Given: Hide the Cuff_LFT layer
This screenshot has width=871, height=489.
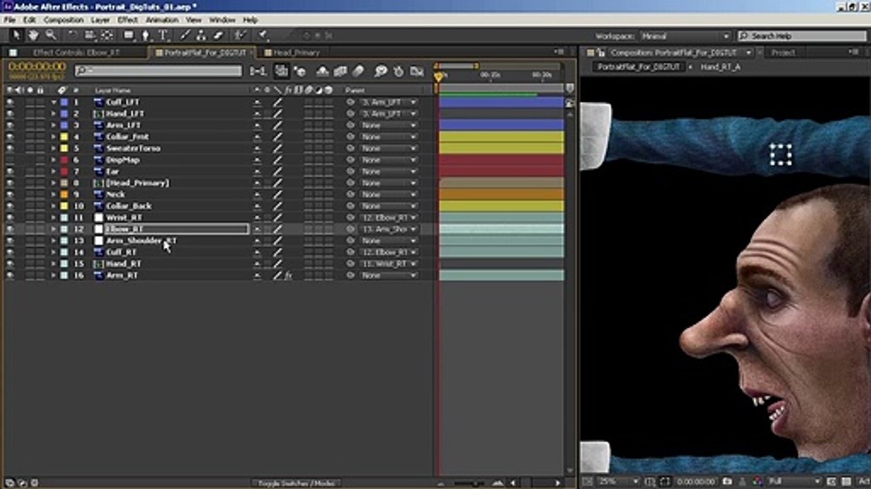Looking at the screenshot, I should click(x=10, y=102).
